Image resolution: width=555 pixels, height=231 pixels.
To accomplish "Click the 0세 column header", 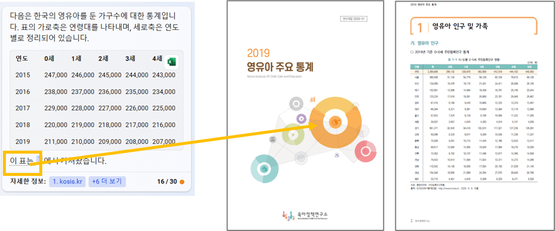I will (49, 59).
